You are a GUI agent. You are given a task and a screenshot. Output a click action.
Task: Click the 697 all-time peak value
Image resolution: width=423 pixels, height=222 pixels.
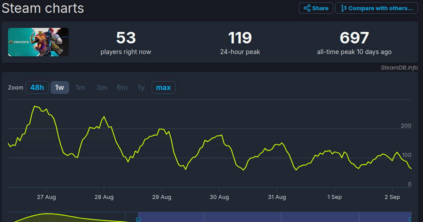(x=354, y=38)
